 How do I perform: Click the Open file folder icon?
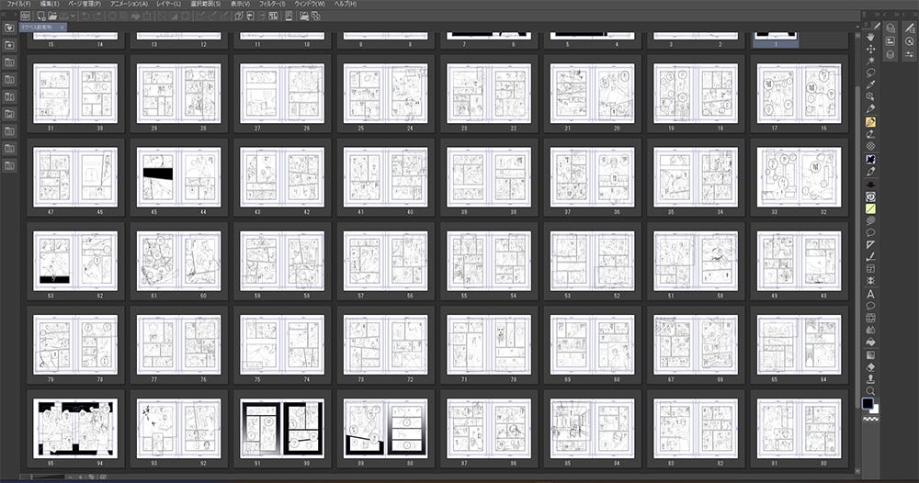(x=52, y=16)
